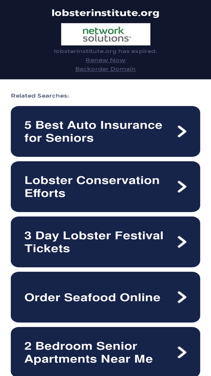Open 2 Bedroom Senior Apartments Near Me

pyautogui.click(x=106, y=352)
